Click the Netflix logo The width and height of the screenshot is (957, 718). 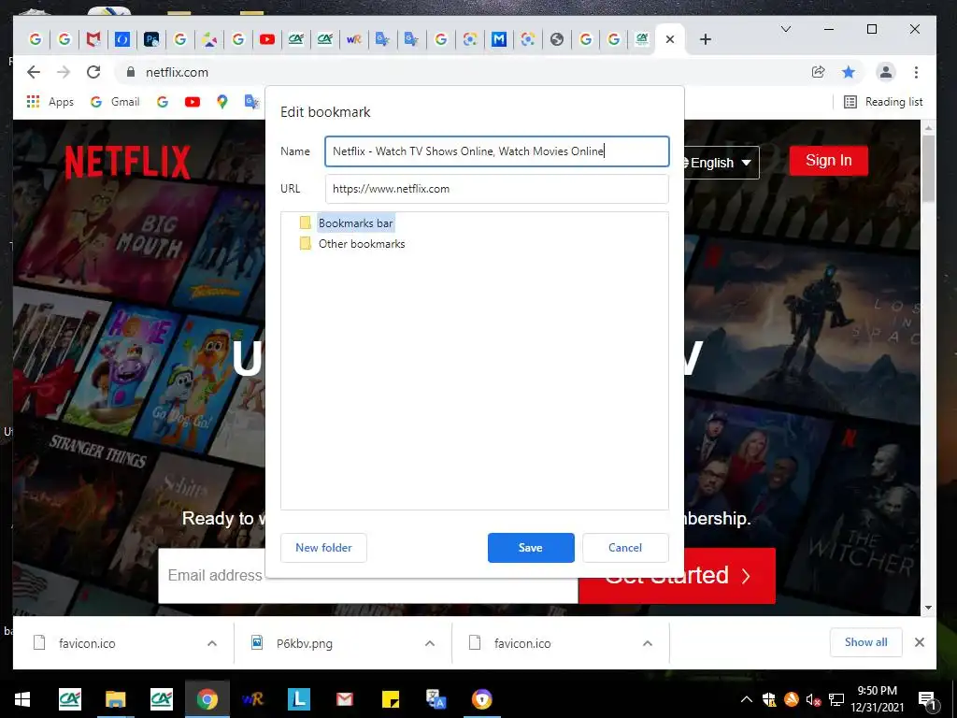point(127,162)
